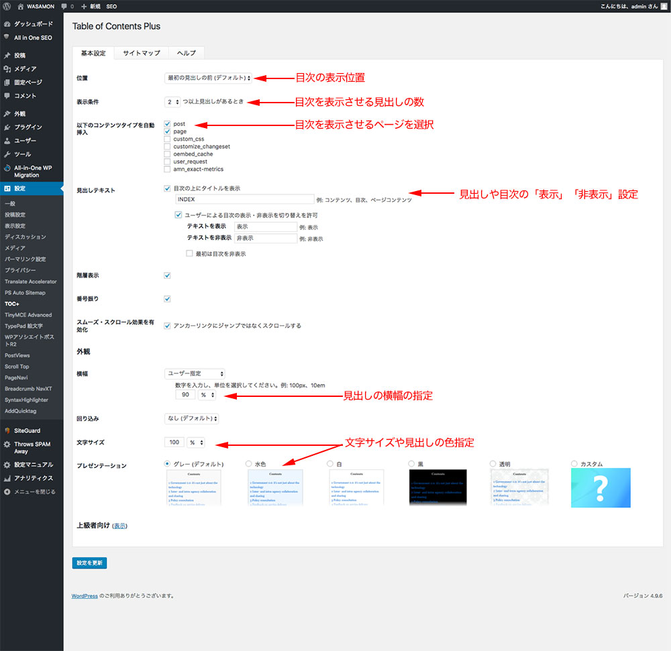Image resolution: width=671 pixels, height=651 pixels.
Task: Enable the custom_css content type checkbox
Action: (x=167, y=139)
